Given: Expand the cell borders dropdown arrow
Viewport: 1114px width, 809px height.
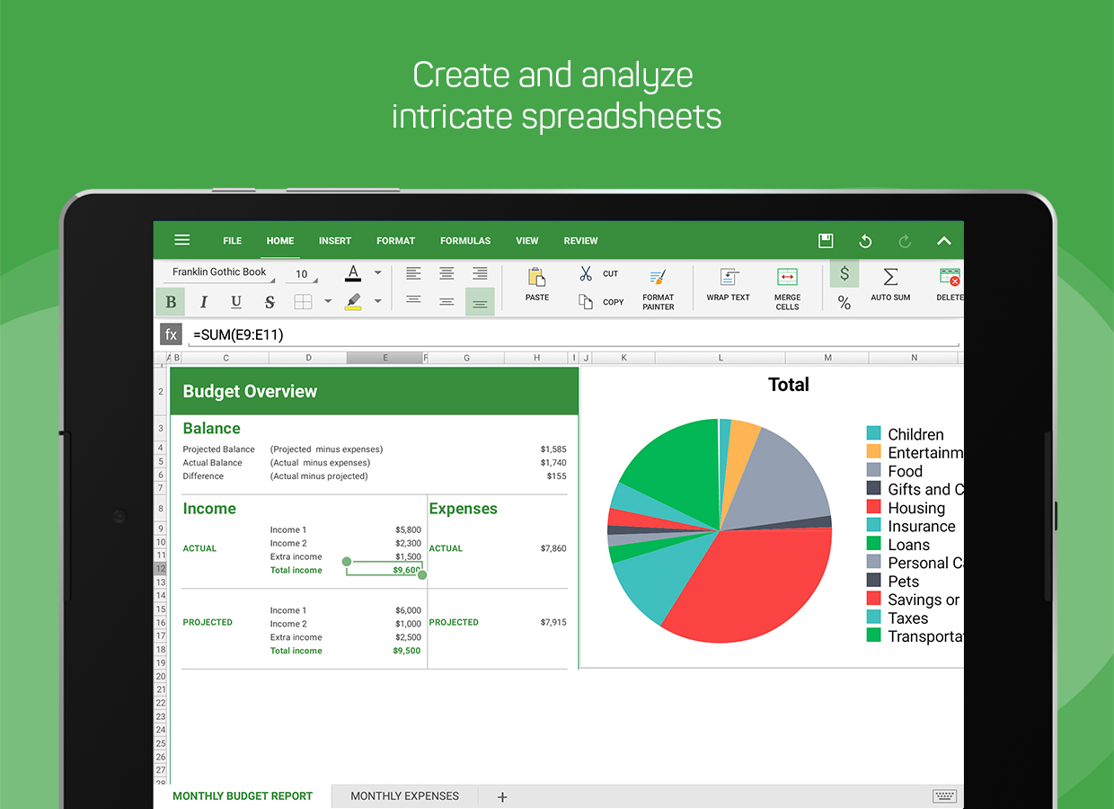Looking at the screenshot, I should 328,302.
